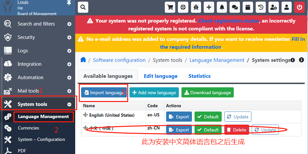Open Software configuration breadcrumb link
The width and height of the screenshot is (308, 154).
click(x=119, y=60)
